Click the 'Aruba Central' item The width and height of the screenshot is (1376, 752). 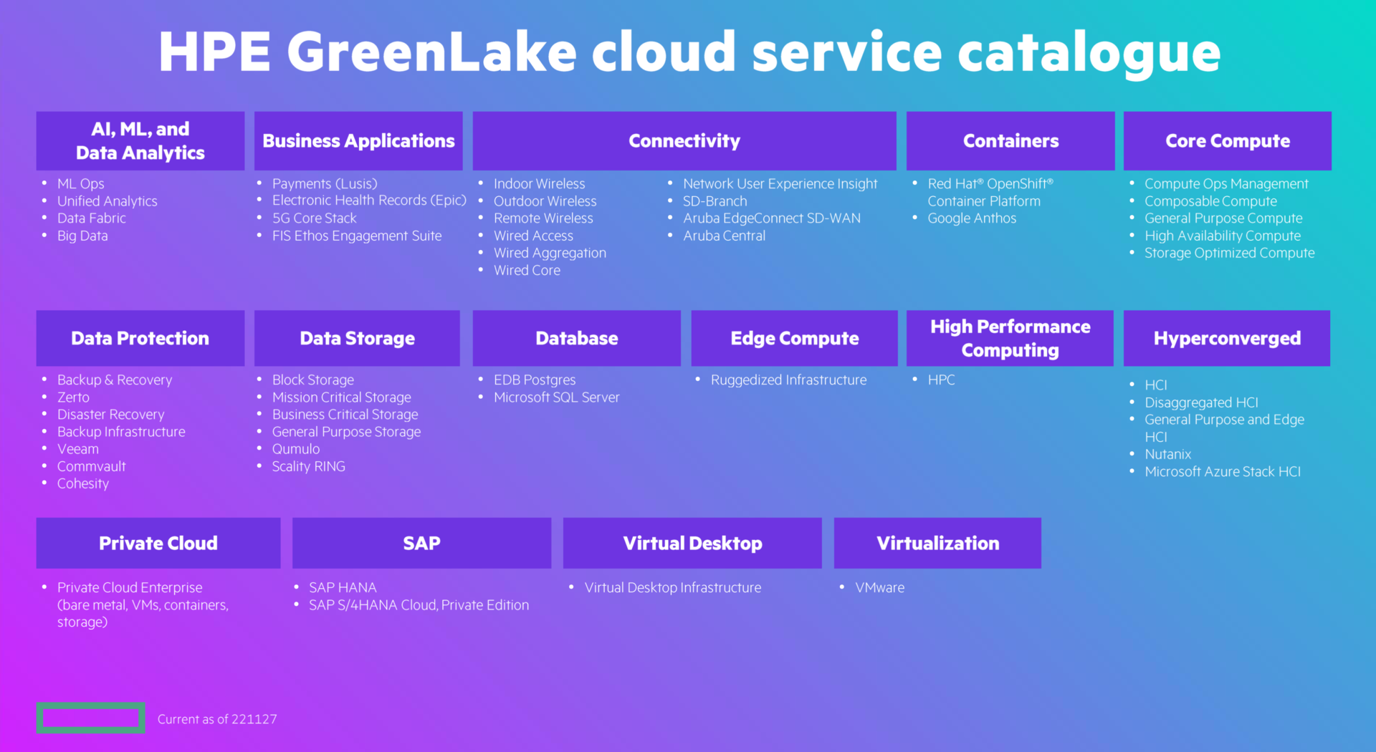point(724,236)
